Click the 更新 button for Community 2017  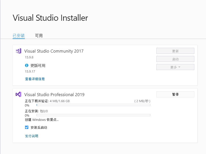tap(175, 51)
